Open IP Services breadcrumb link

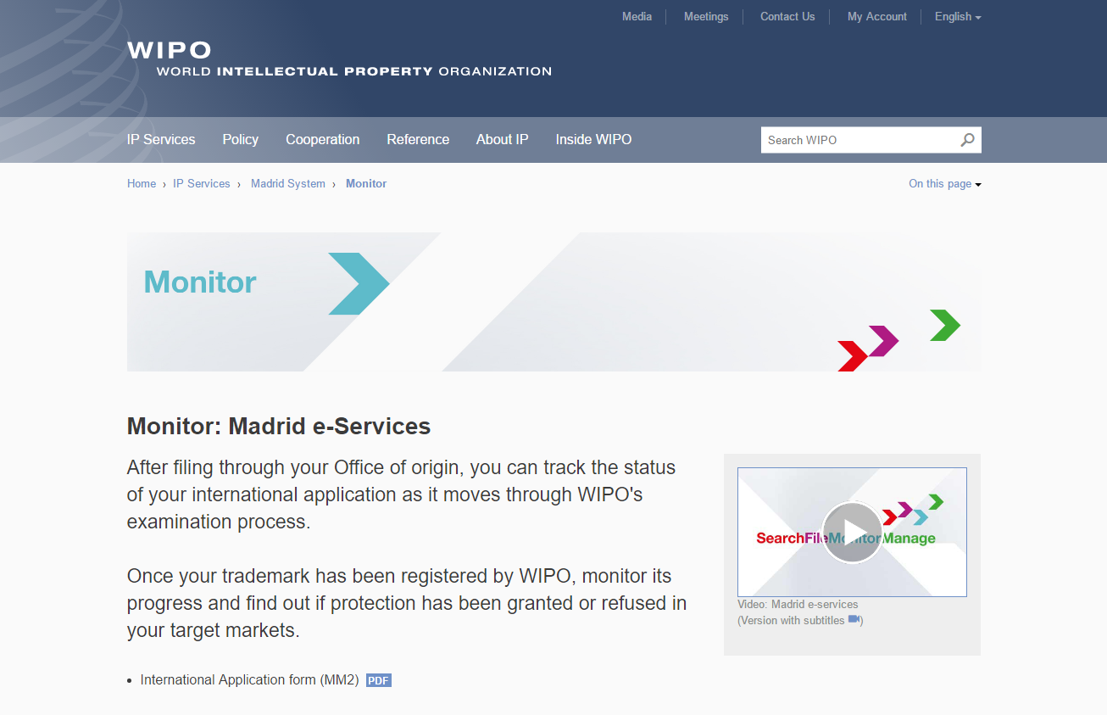202,184
